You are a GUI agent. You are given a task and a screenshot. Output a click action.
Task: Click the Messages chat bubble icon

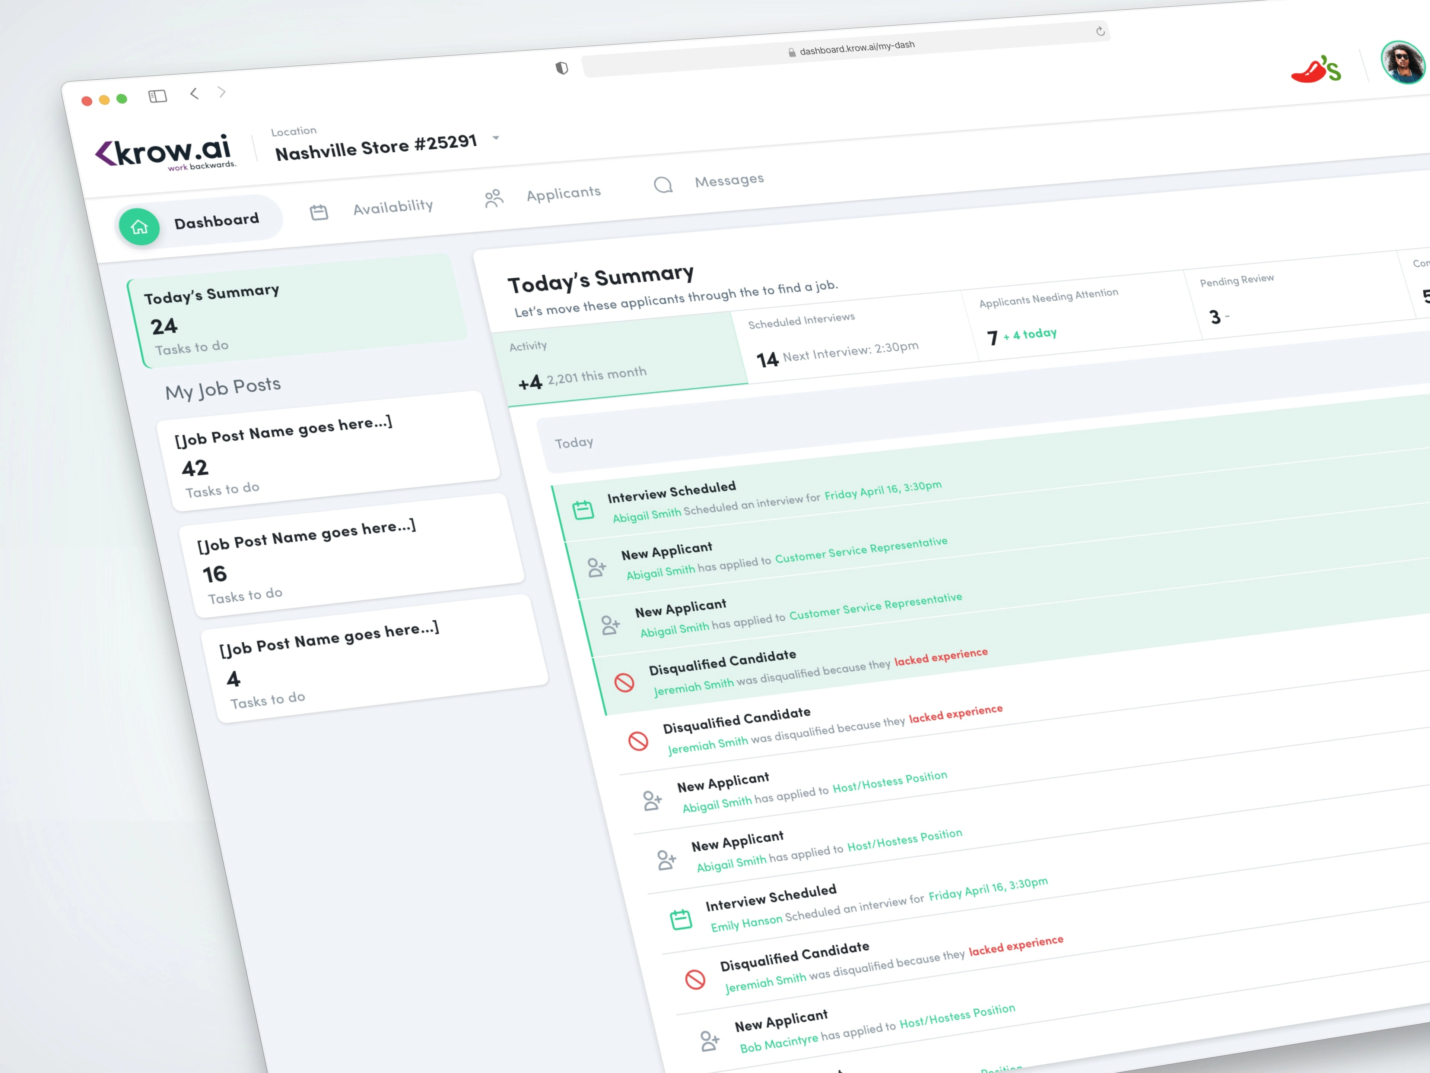663,185
